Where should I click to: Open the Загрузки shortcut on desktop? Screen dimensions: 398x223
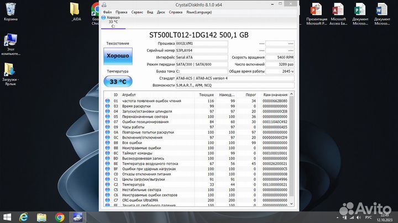(x=11, y=75)
